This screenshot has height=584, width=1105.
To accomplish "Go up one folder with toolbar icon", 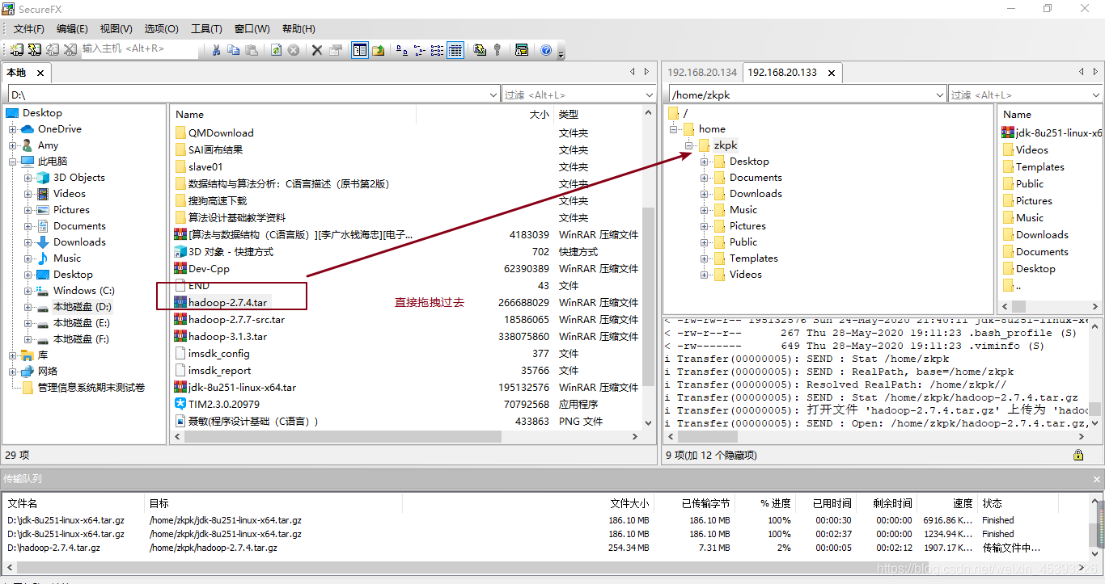I will tap(378, 49).
